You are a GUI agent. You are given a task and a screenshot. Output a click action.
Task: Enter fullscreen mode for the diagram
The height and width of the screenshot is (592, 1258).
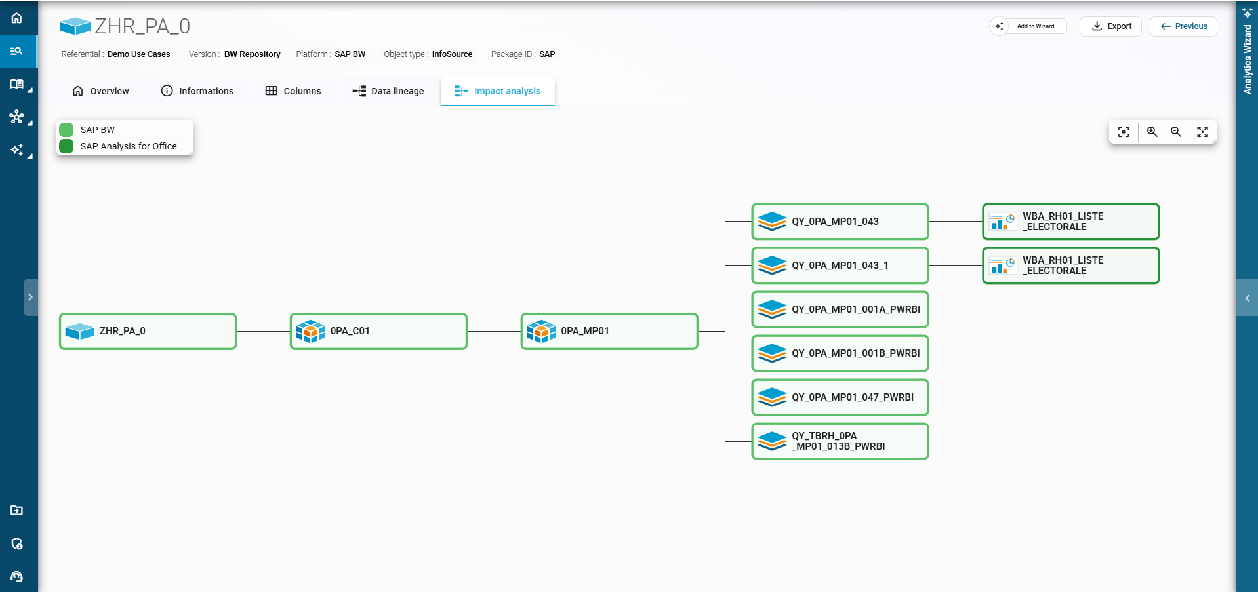1202,132
